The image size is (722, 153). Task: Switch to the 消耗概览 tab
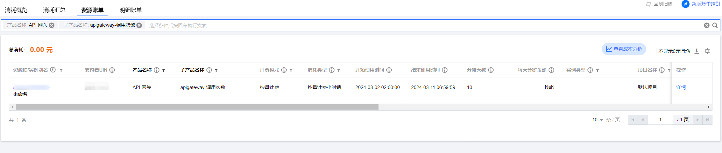[16, 10]
